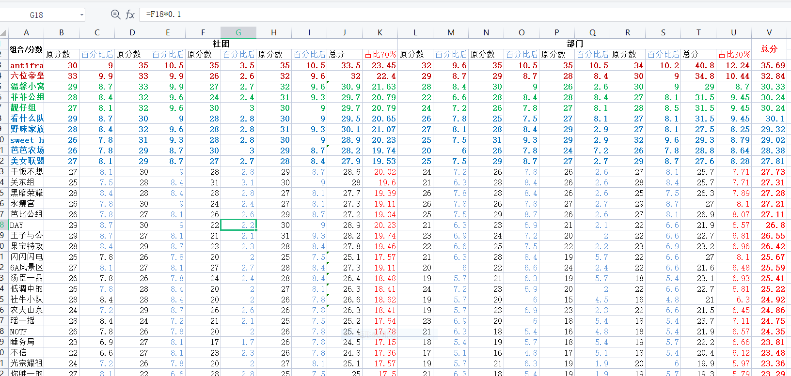Screen dimensions: 791x376
Task: Select the 6A风景区 team name cell
Action: click(26, 268)
